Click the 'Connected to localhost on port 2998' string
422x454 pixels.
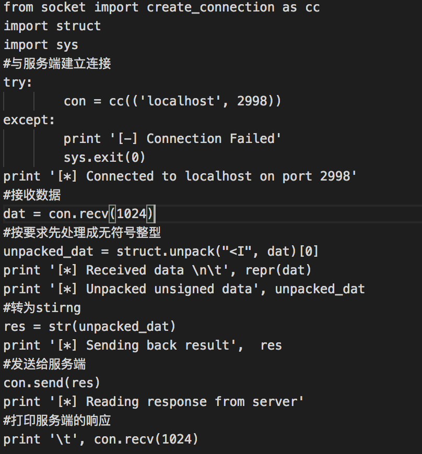(x=220, y=176)
